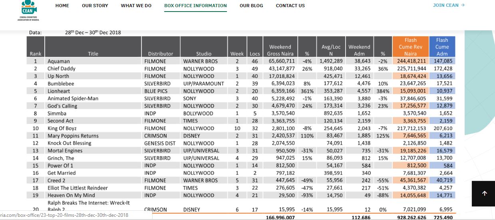495x220 pixels.
Task: Click the scroll-to-top arrow button
Action: click(483, 193)
